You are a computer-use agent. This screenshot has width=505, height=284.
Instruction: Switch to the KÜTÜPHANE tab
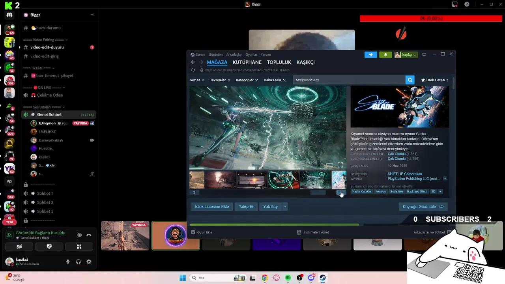[x=247, y=62]
